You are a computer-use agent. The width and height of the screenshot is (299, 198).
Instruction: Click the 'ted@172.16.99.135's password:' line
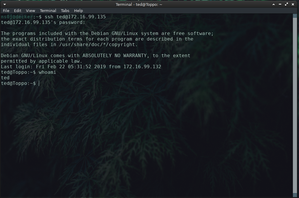tap(43, 22)
